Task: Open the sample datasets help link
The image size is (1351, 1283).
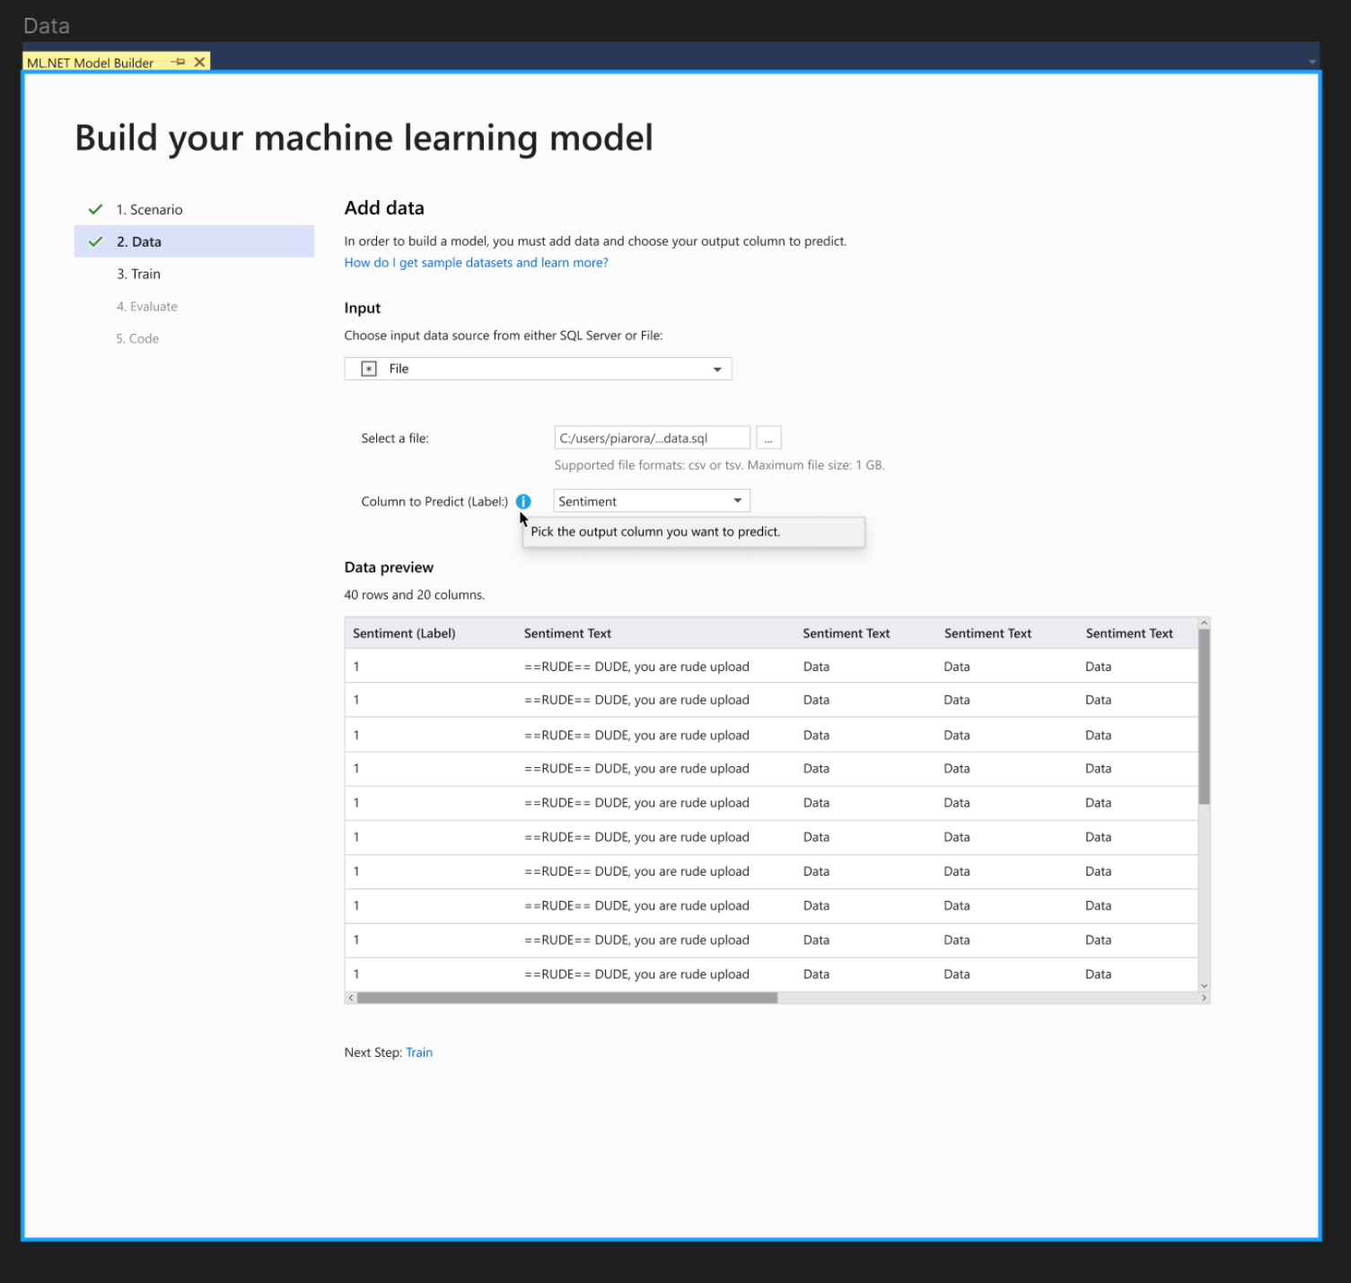Action: pos(476,263)
